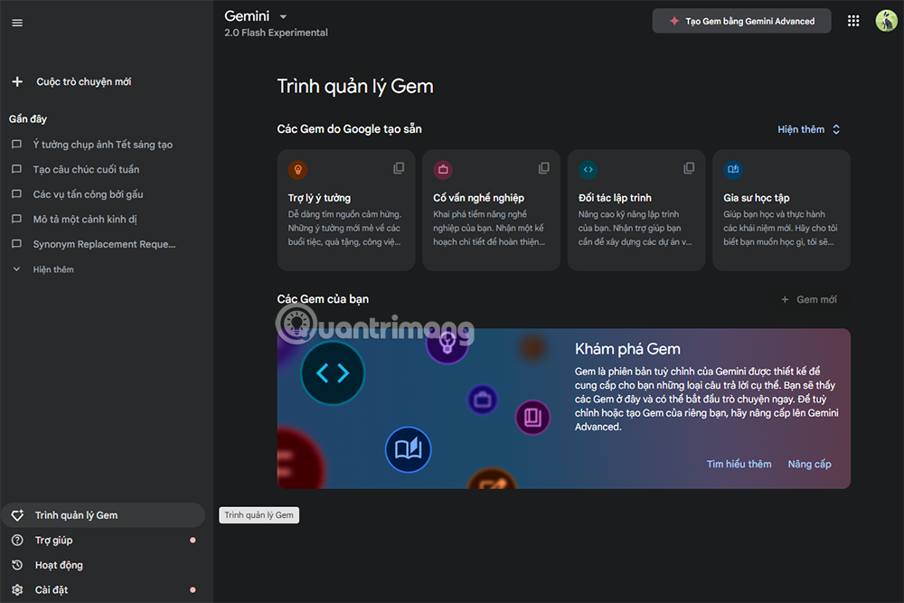This screenshot has width=904, height=603.
Task: Open the Cố vấn nghề nghiệp Gem card
Action: [x=491, y=210]
